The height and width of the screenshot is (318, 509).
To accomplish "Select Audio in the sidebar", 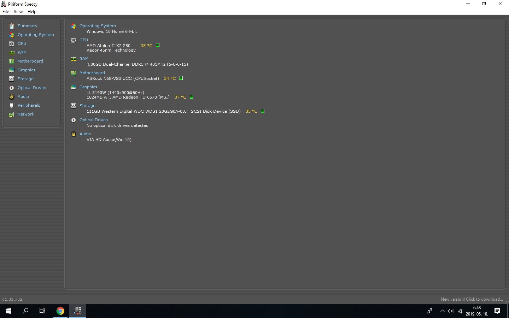I will [23, 96].
